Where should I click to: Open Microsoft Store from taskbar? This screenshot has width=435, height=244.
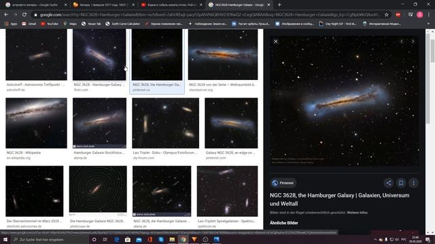(128, 239)
